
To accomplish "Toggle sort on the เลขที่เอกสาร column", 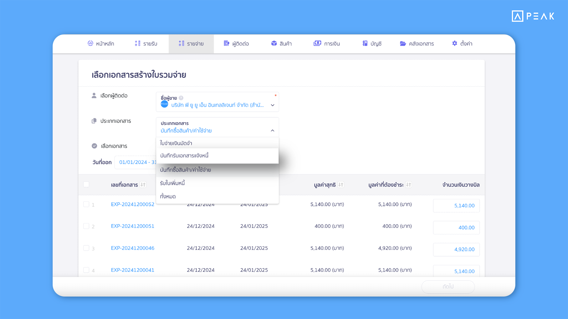I will tap(143, 185).
